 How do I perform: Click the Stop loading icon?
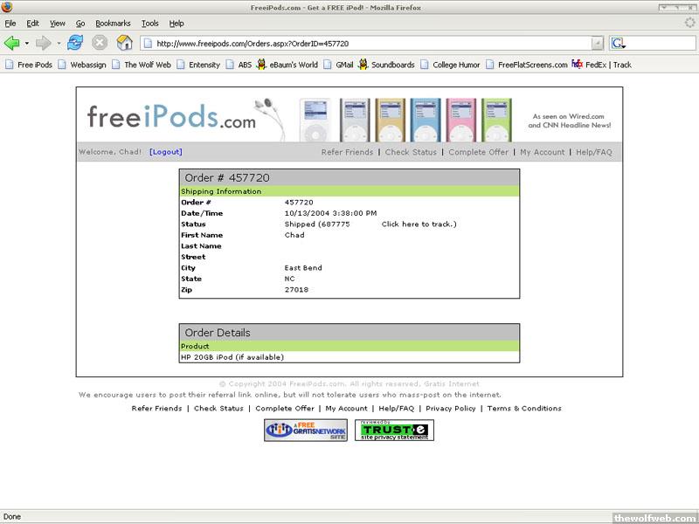pos(100,43)
